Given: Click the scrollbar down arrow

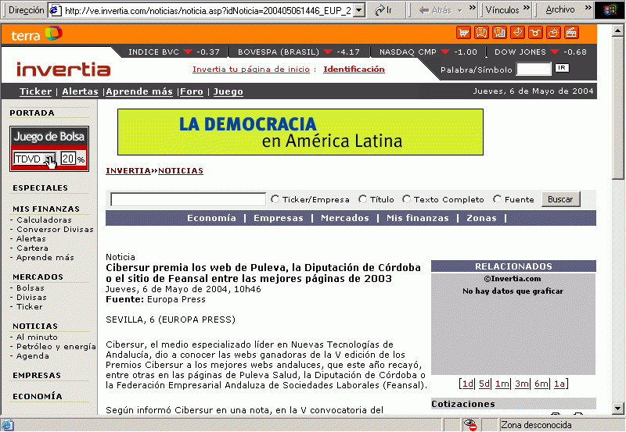Looking at the screenshot, I should point(618,408).
